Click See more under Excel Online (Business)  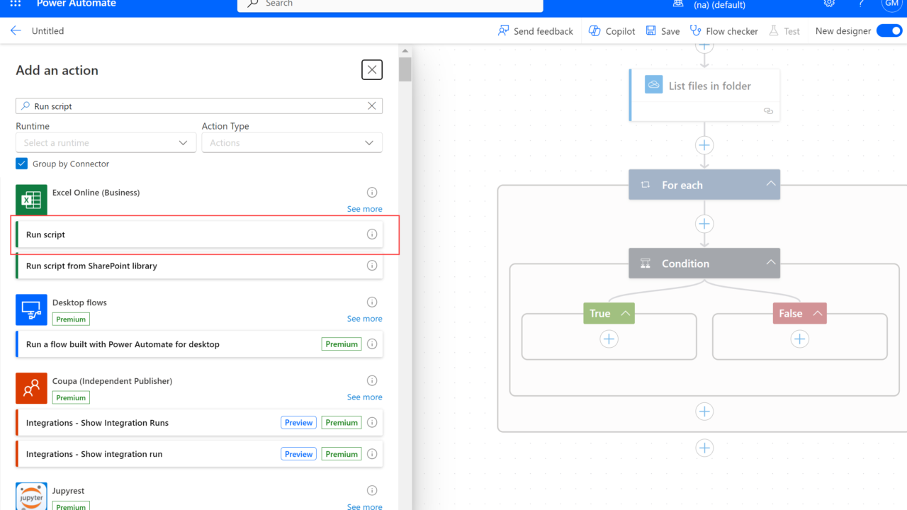tap(364, 209)
